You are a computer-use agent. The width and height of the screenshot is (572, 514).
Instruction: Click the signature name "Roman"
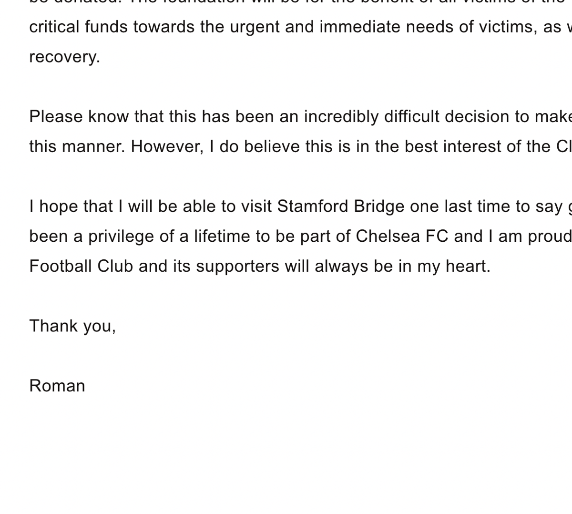coord(57,386)
